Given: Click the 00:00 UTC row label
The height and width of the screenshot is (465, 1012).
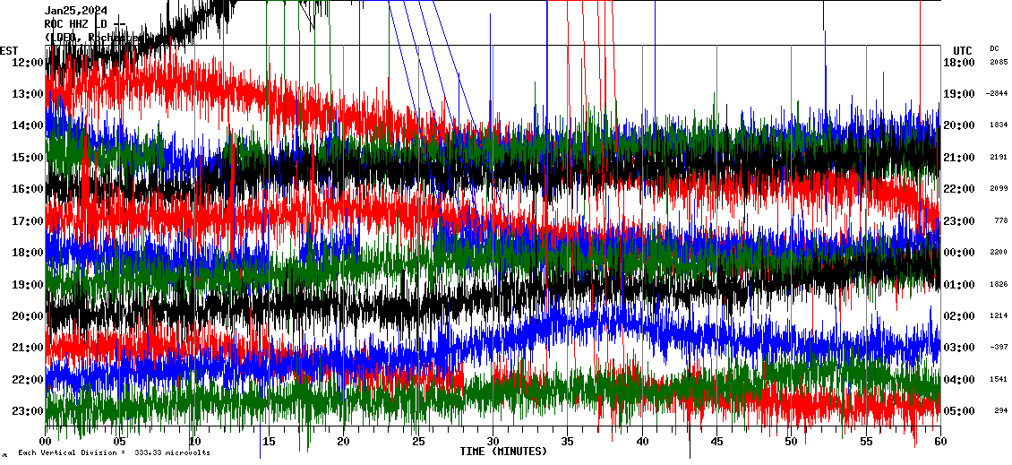Looking at the screenshot, I should point(959,253).
